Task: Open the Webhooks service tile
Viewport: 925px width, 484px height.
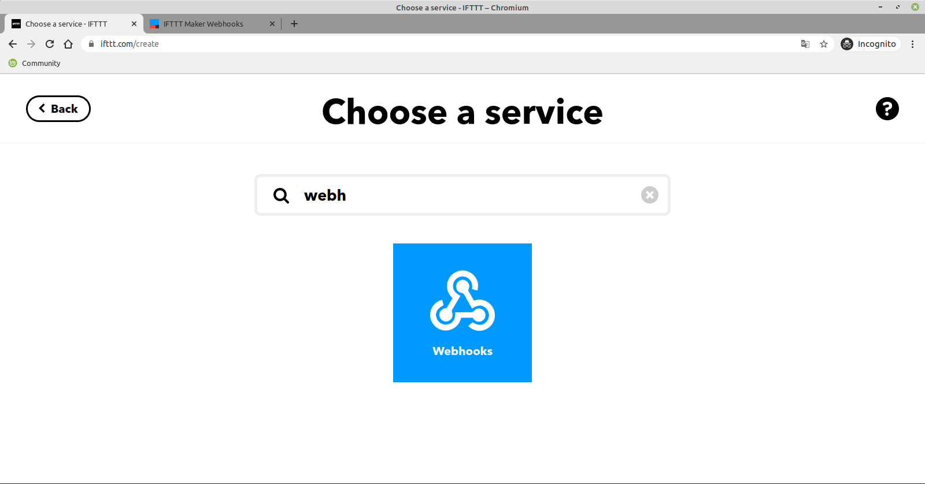Action: click(462, 313)
